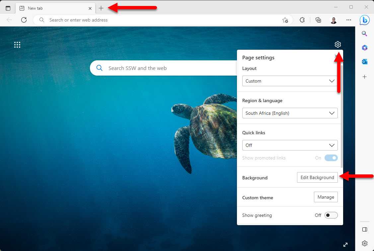
Task: Open Microsoft 365 sidebar icon
Action: tap(364, 48)
